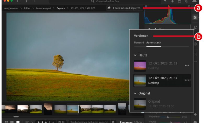
Task: Select the purple-sky version thumbnail
Action: click(x=140, y=66)
